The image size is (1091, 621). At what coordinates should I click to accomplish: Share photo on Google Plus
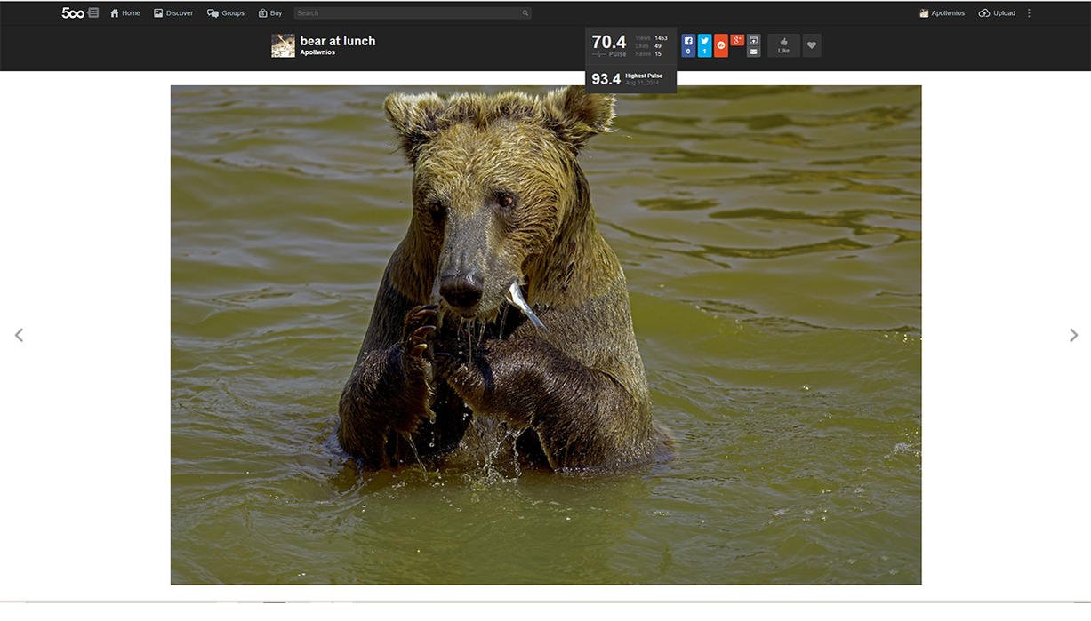[737, 41]
